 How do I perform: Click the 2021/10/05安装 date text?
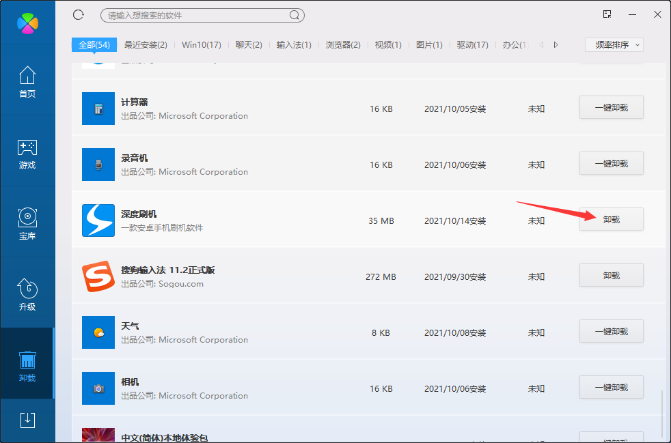point(455,109)
